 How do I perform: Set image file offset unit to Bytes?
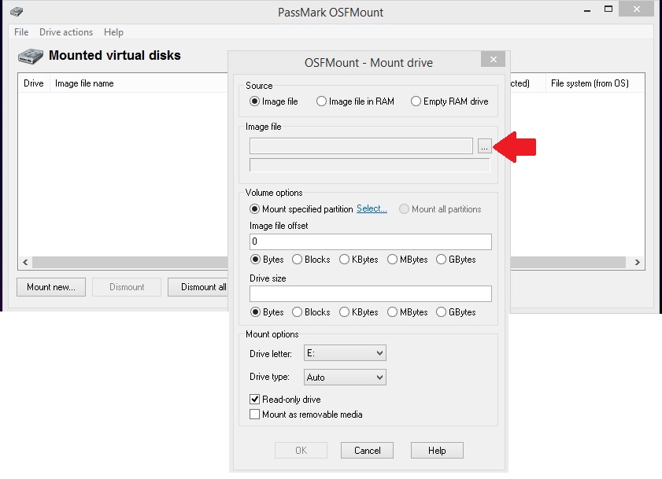(267, 259)
